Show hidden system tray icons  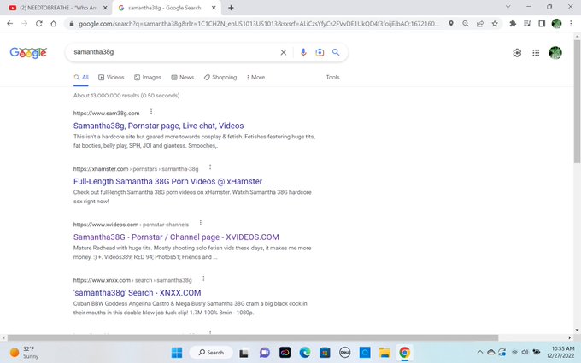(x=480, y=352)
